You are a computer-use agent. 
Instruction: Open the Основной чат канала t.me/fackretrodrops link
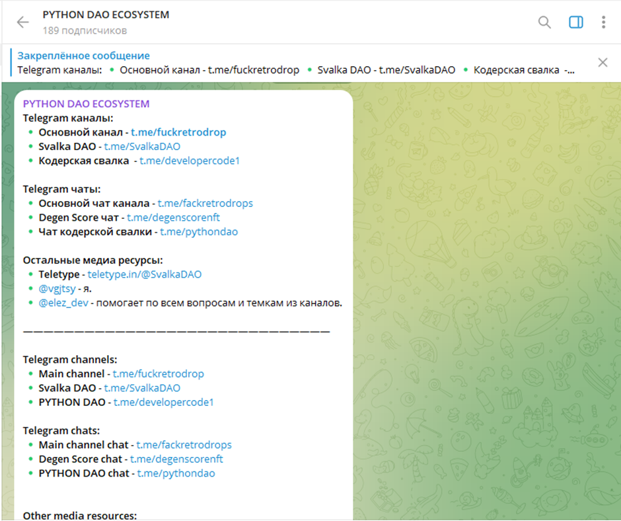[205, 204]
